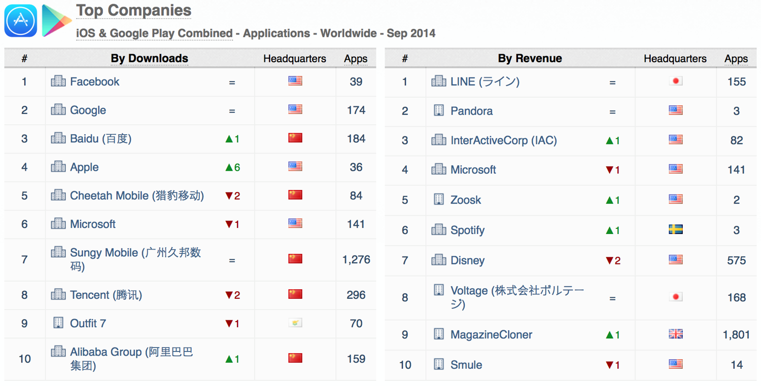This screenshot has height=386, width=761.
Task: Click the Japan flag in LINE's row
Action: pyautogui.click(x=676, y=81)
